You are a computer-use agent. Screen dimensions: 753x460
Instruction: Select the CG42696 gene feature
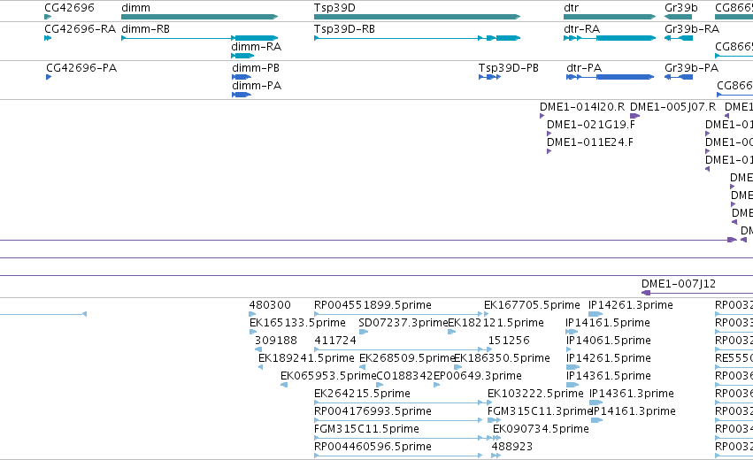coord(48,17)
